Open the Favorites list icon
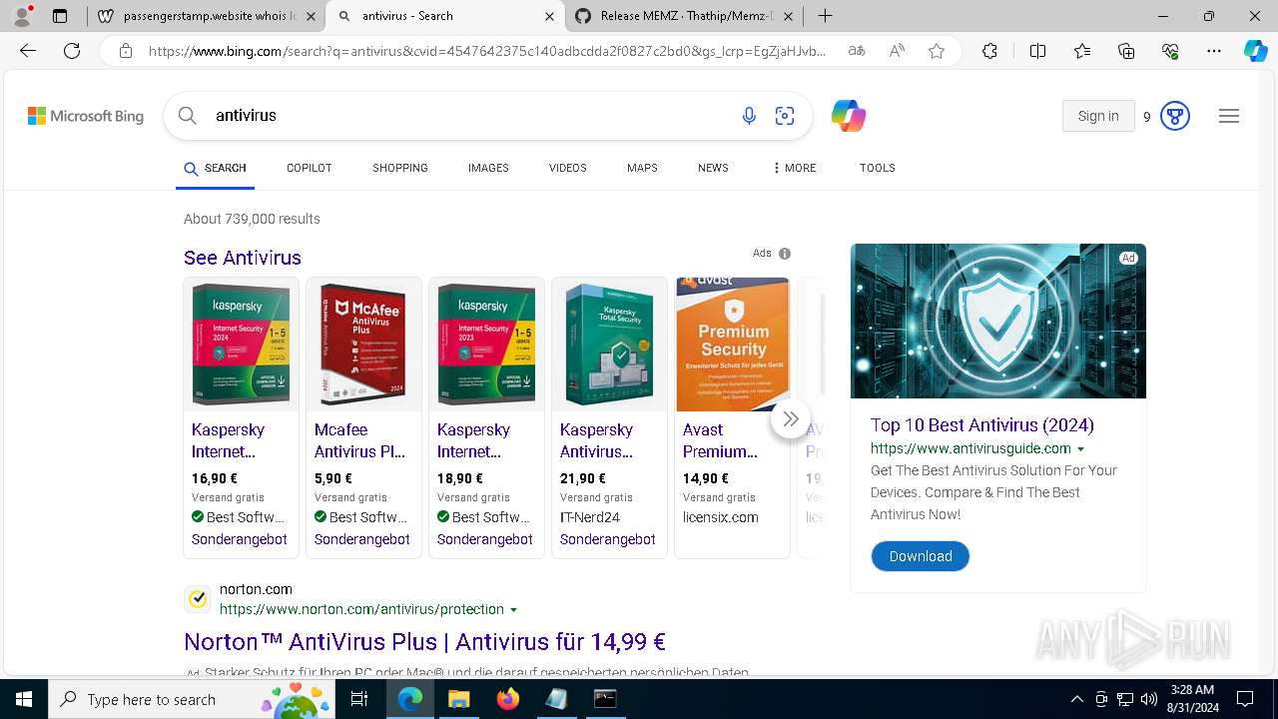 pos(1082,51)
